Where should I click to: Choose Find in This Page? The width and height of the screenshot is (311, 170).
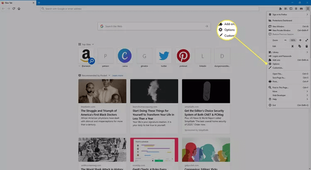(288, 87)
